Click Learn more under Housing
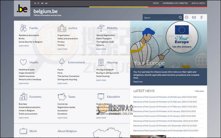Image resolution: width=221 pixels, height=138 pixels. pyautogui.click(x=101, y=80)
